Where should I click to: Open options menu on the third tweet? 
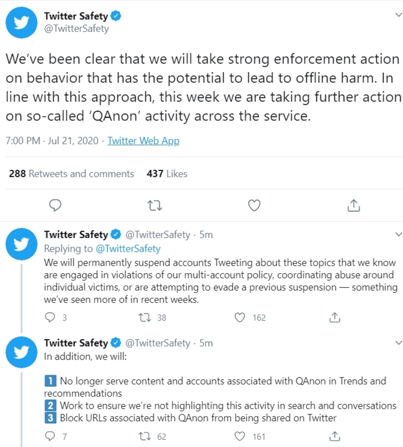[398, 343]
